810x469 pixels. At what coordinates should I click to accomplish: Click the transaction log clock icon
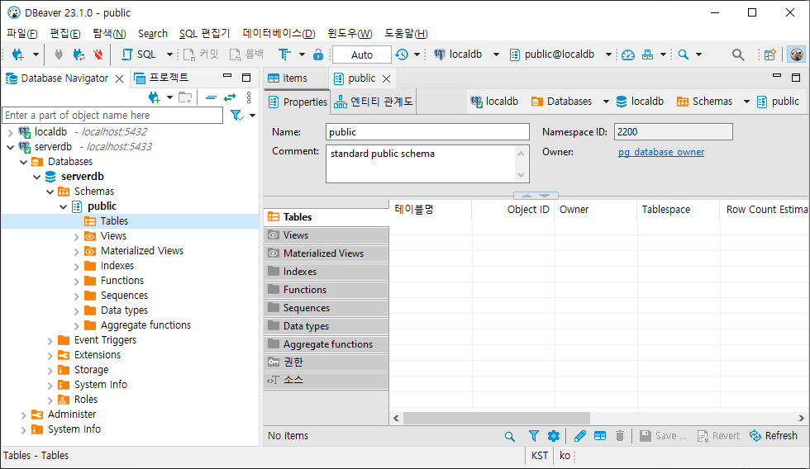402,54
